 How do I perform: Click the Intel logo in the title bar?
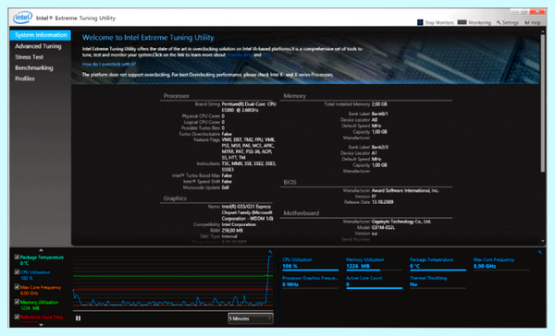pos(22,18)
